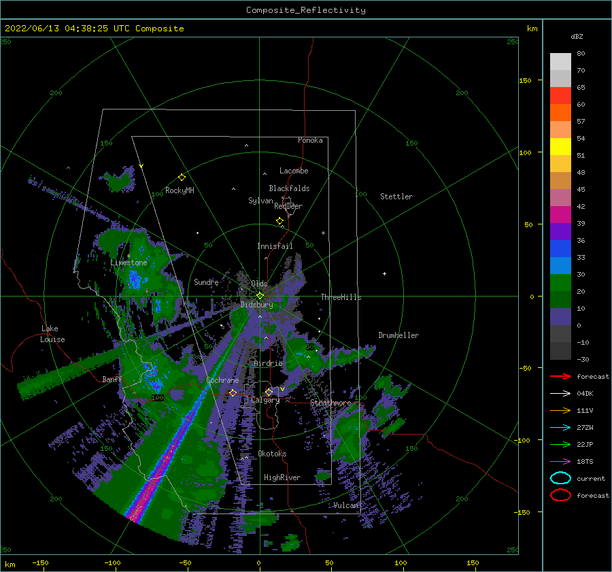Click the Okotoks label

coord(272,454)
